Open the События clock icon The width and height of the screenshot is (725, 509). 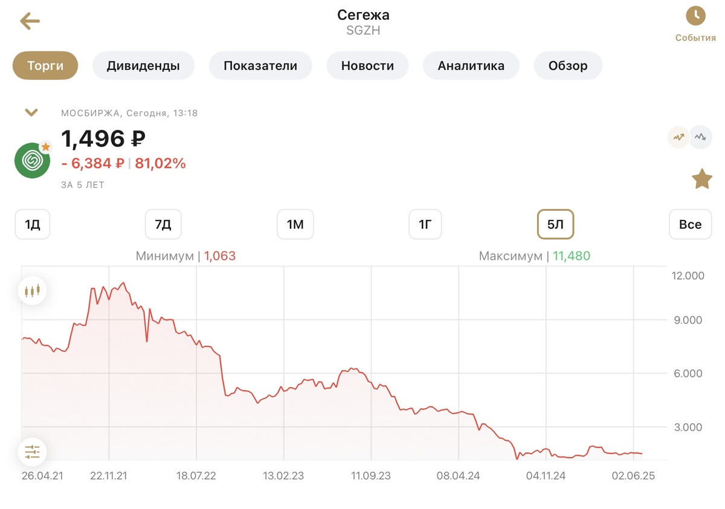(695, 17)
